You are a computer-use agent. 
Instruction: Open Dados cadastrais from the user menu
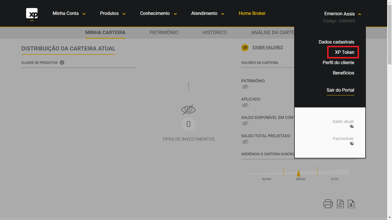point(336,42)
